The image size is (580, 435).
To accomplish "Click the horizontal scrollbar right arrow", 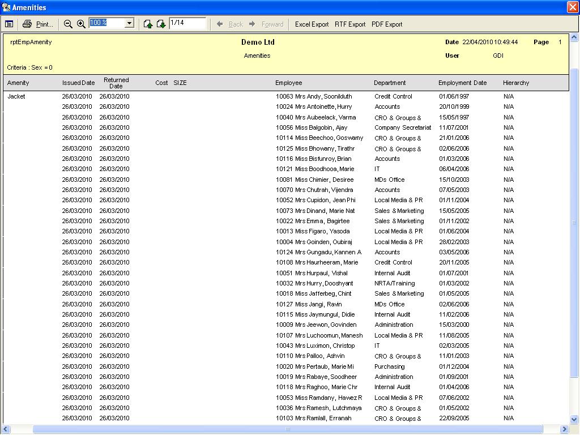I will [565, 429].
